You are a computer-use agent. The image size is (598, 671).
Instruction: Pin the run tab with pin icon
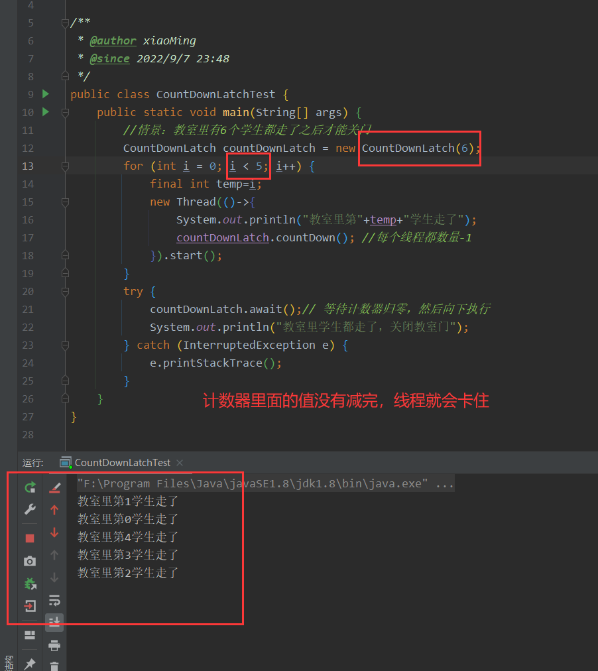click(x=30, y=664)
